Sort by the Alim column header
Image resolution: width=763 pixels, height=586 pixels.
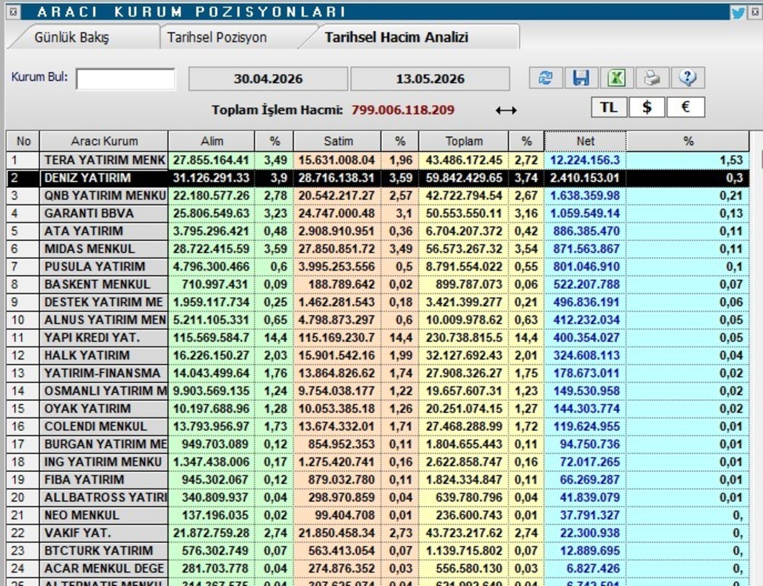click(x=212, y=141)
